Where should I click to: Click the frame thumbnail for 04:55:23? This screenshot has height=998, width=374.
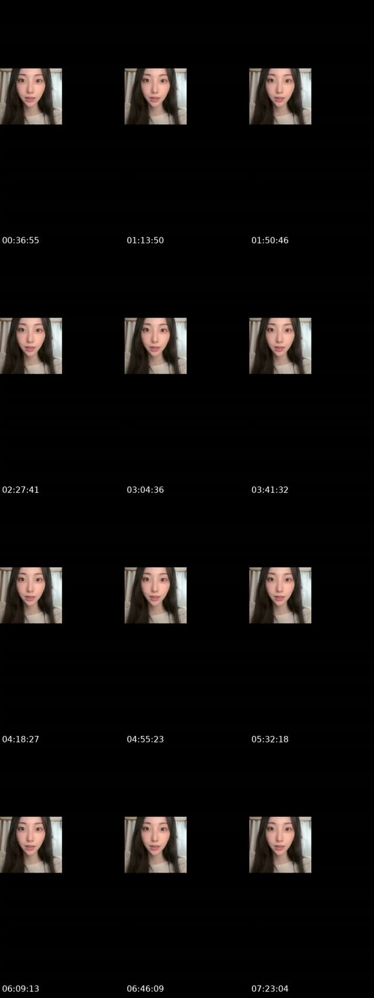coord(155,595)
